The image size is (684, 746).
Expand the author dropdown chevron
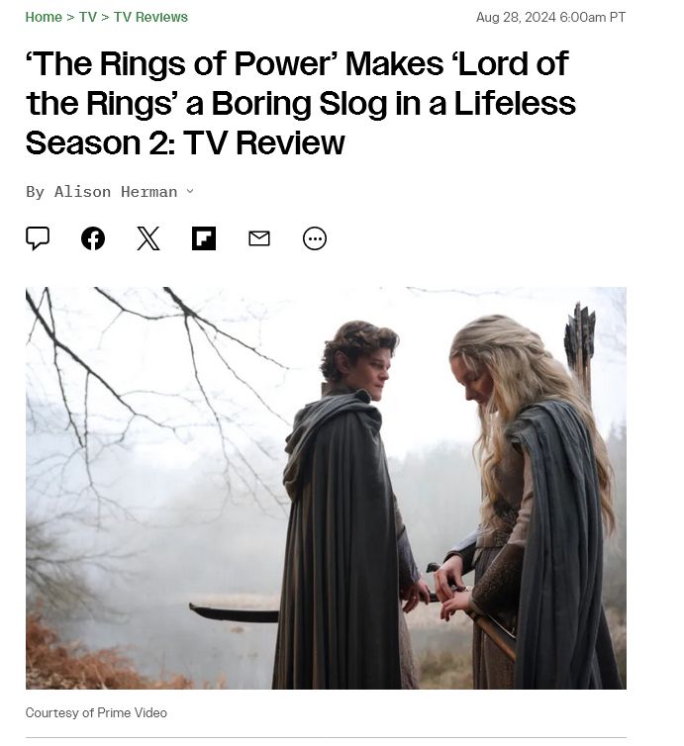click(190, 191)
